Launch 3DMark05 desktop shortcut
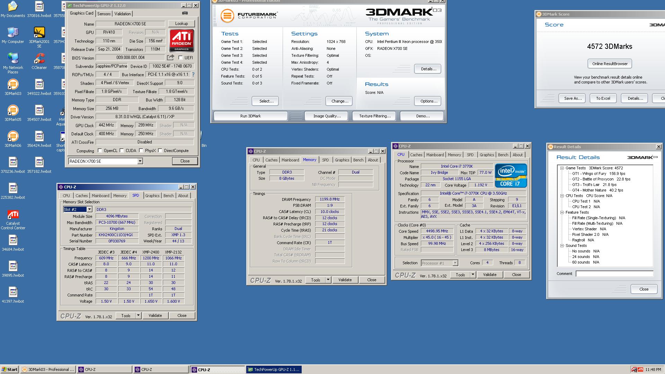The width and height of the screenshot is (665, 374). [13, 113]
